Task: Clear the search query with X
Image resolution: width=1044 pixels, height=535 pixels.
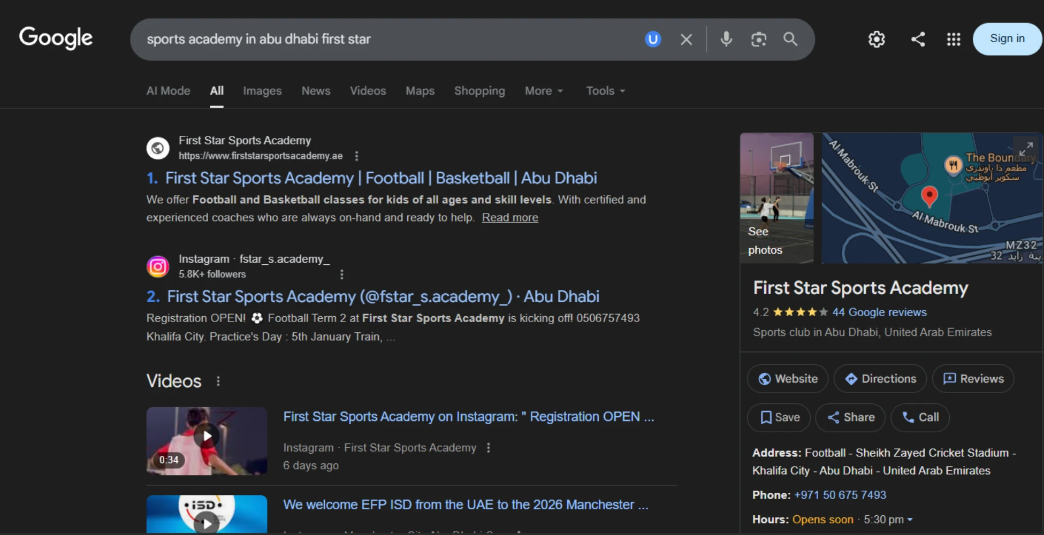Action: pos(686,40)
